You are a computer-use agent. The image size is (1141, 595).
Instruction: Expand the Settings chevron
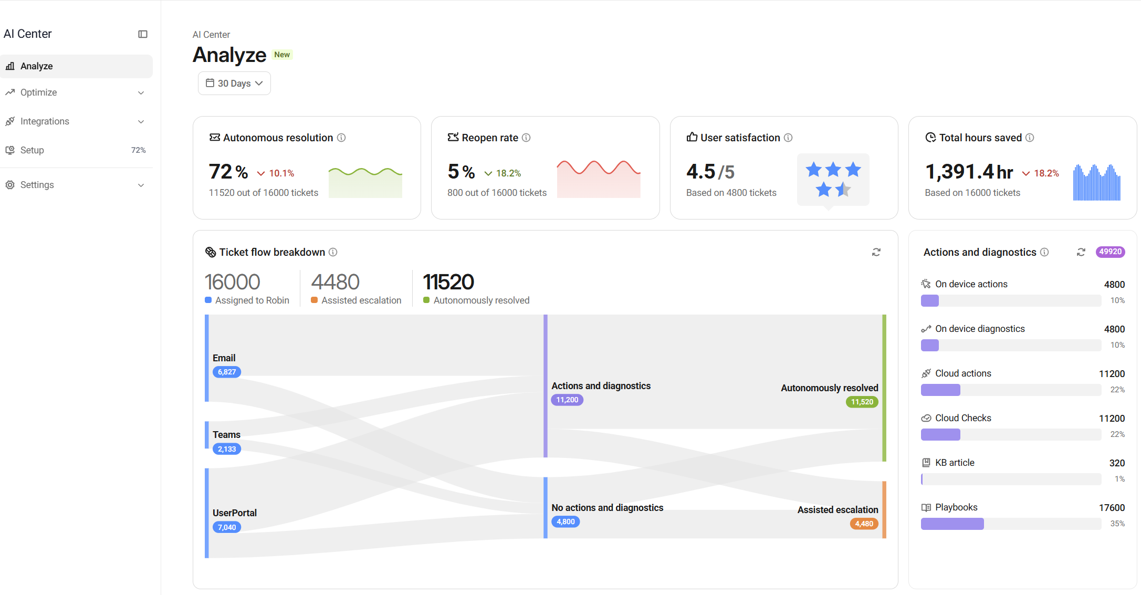tap(141, 185)
